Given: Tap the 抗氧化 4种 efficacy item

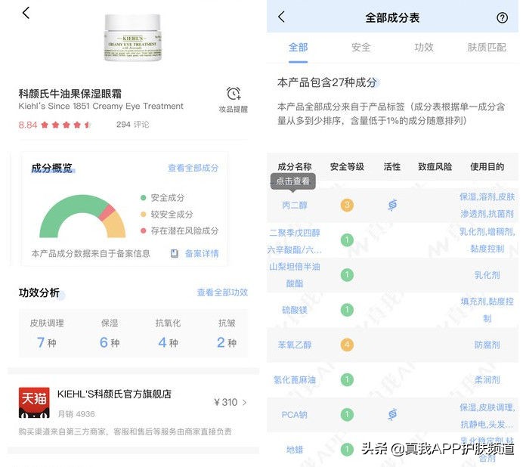Looking at the screenshot, I should [x=168, y=333].
